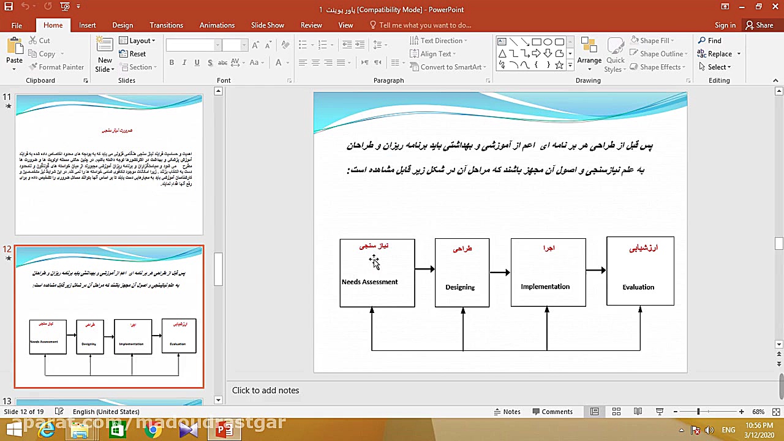Click the Save icon in Quick Access Toolbar
This screenshot has width=784, height=441.
point(9,7)
